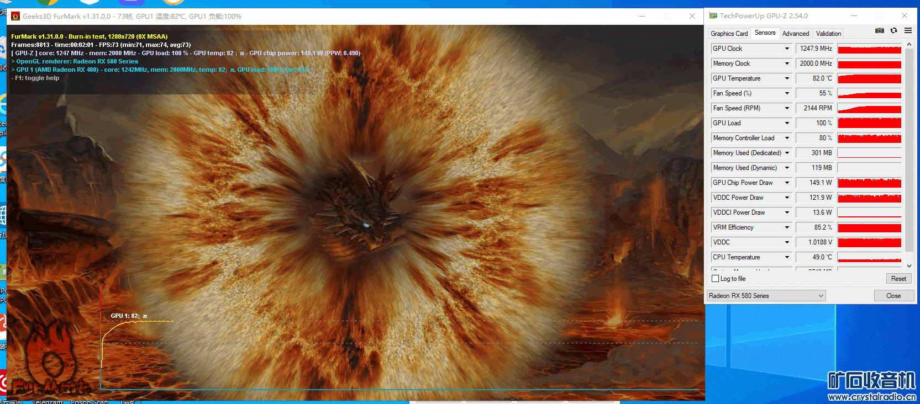
Task: Click the Fan Speed value 55 %
Action: (x=815, y=93)
